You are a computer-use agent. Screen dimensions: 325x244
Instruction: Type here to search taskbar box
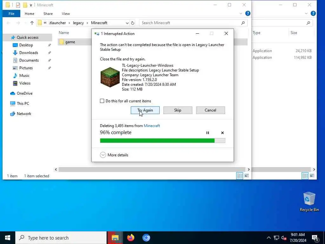(x=61, y=238)
